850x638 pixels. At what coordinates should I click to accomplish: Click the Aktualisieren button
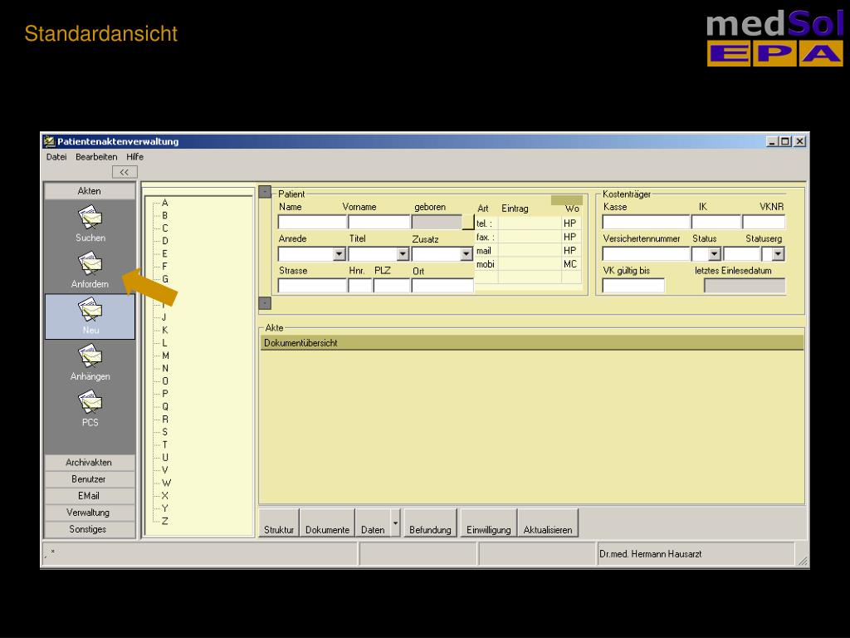[548, 523]
